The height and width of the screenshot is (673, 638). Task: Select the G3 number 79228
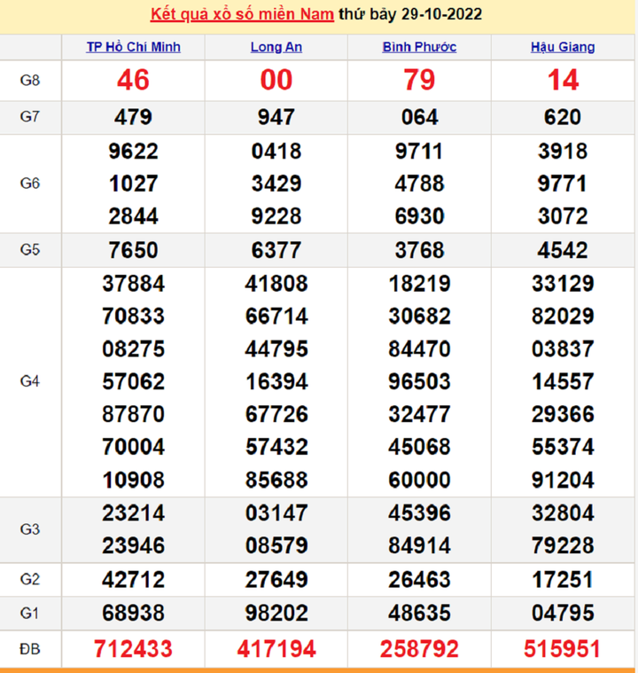point(563,544)
